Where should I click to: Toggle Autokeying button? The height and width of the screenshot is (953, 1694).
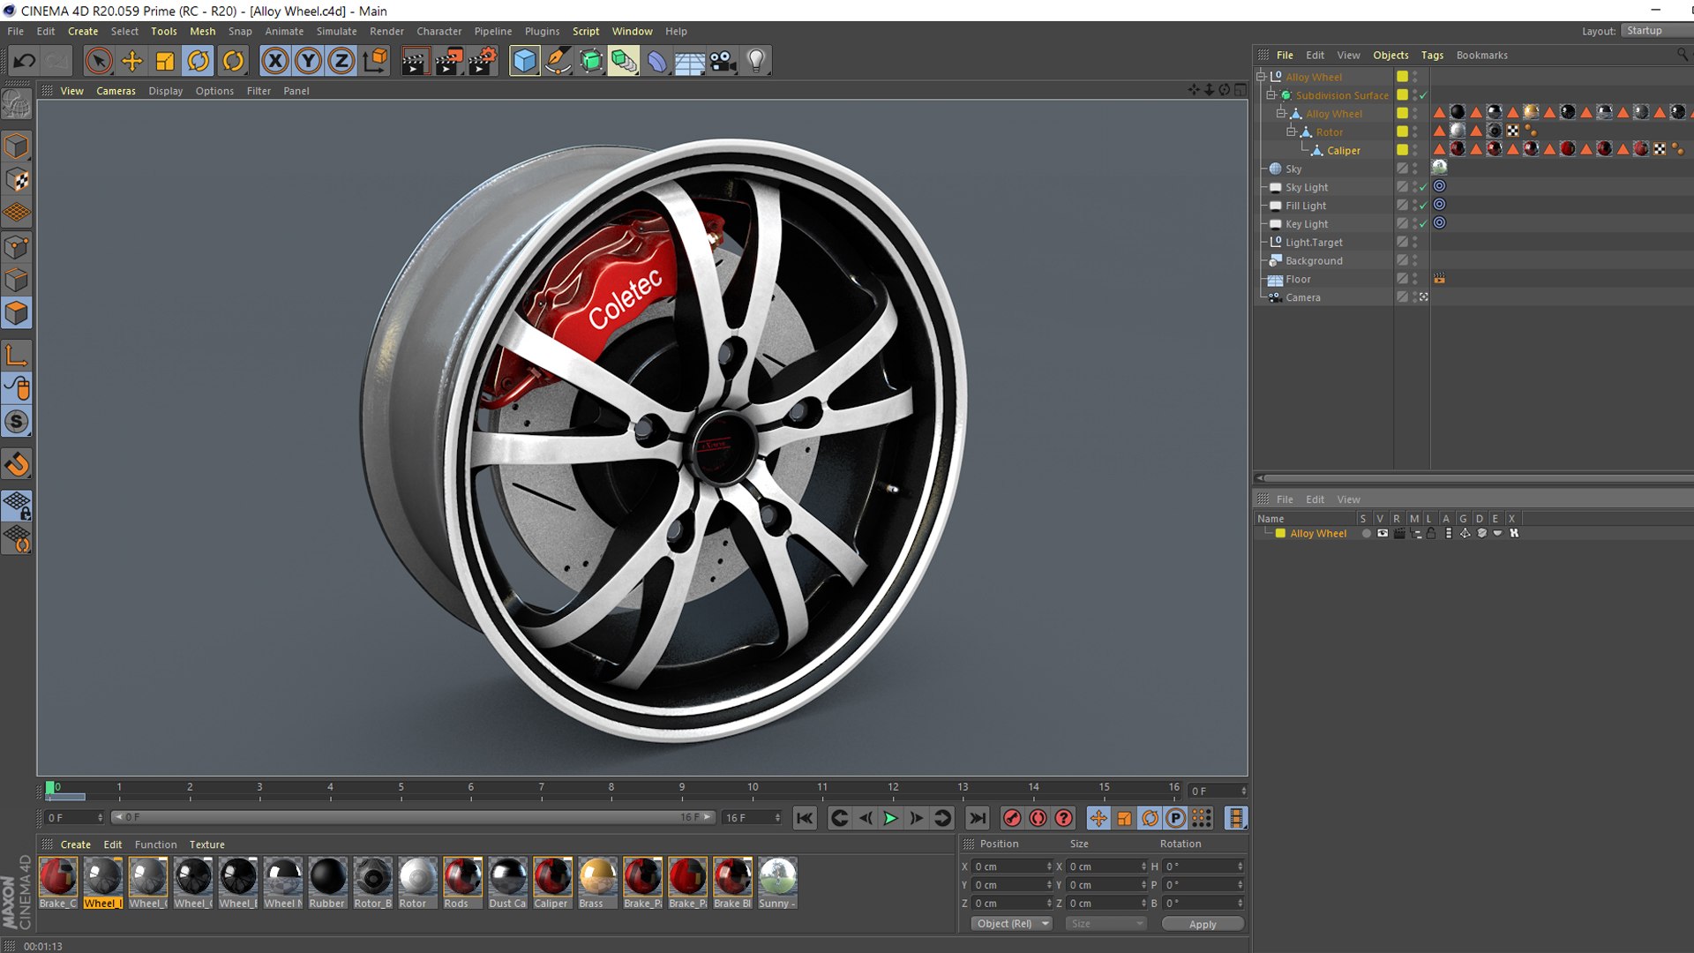click(1038, 818)
